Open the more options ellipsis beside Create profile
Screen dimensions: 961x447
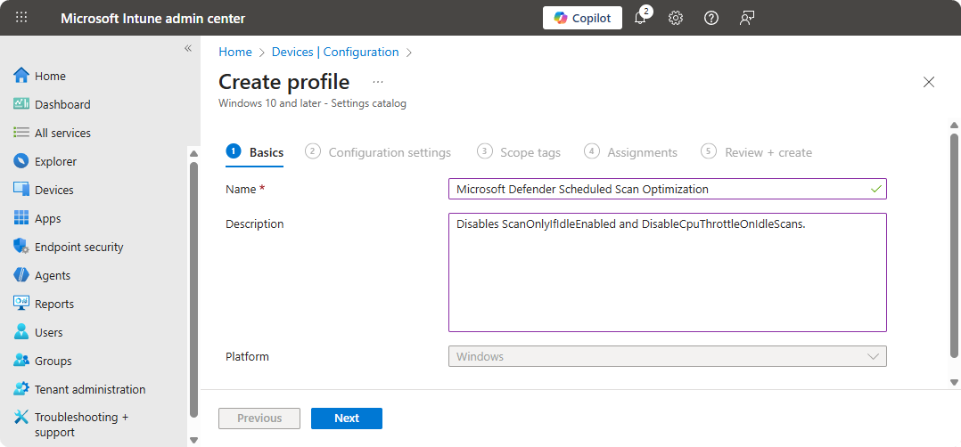click(378, 82)
